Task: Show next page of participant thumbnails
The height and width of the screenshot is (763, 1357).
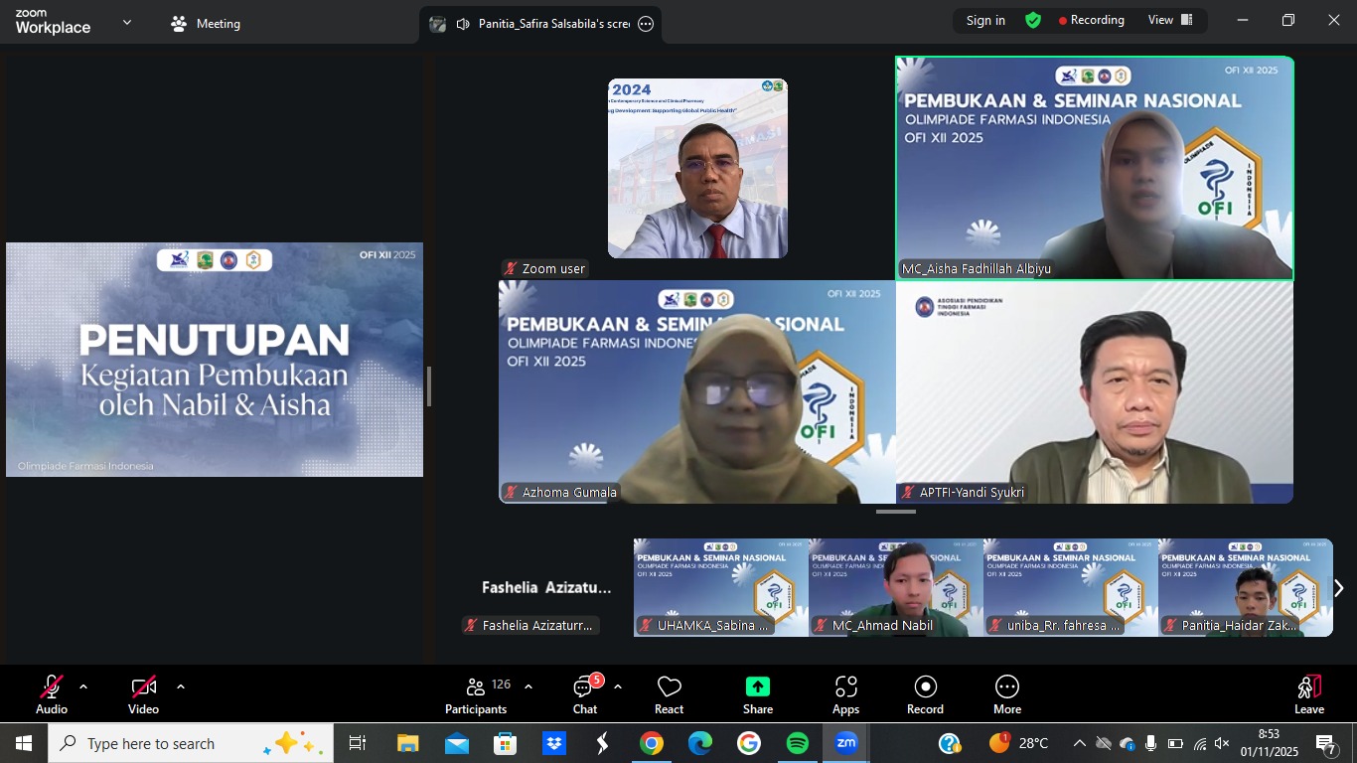Action: 1338,588
